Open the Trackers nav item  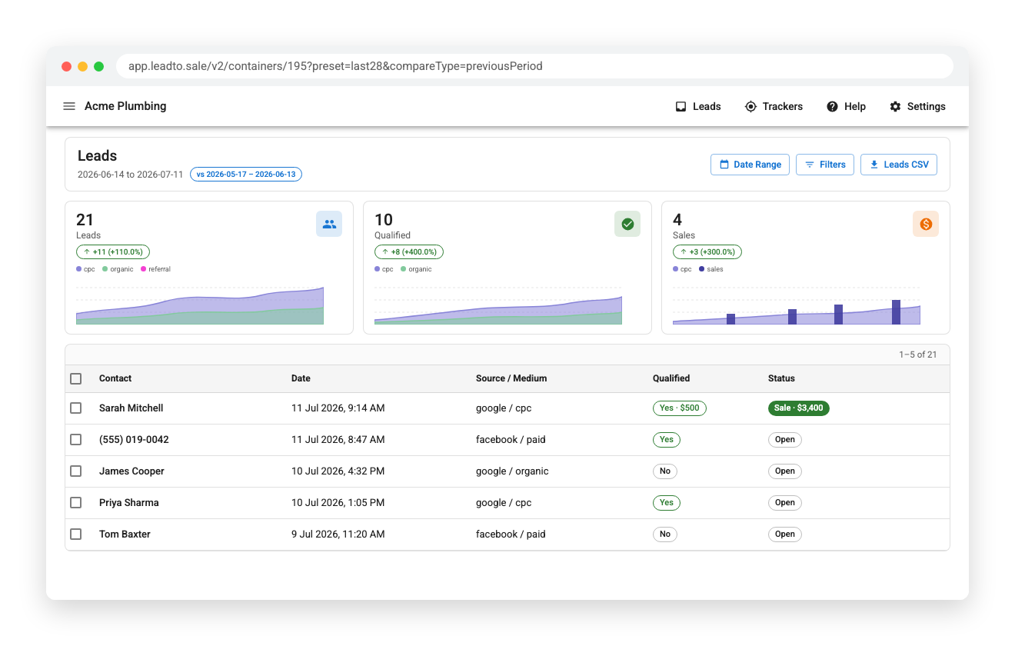click(x=774, y=107)
